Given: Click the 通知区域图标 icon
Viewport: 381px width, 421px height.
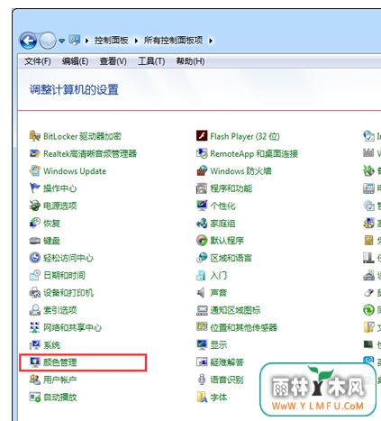Looking at the screenshot, I should pyautogui.click(x=202, y=310).
